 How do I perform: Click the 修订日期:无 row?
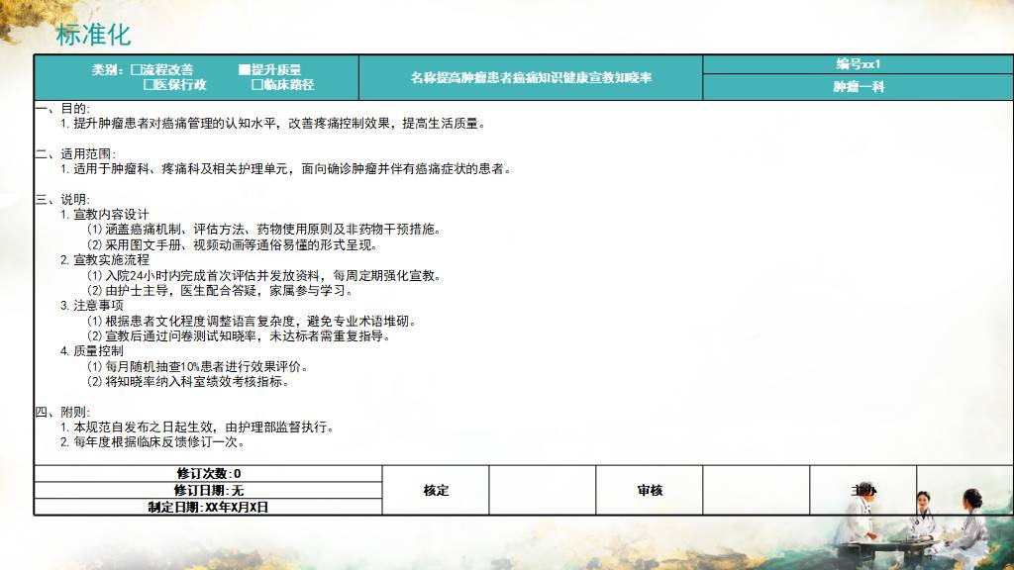[208, 490]
